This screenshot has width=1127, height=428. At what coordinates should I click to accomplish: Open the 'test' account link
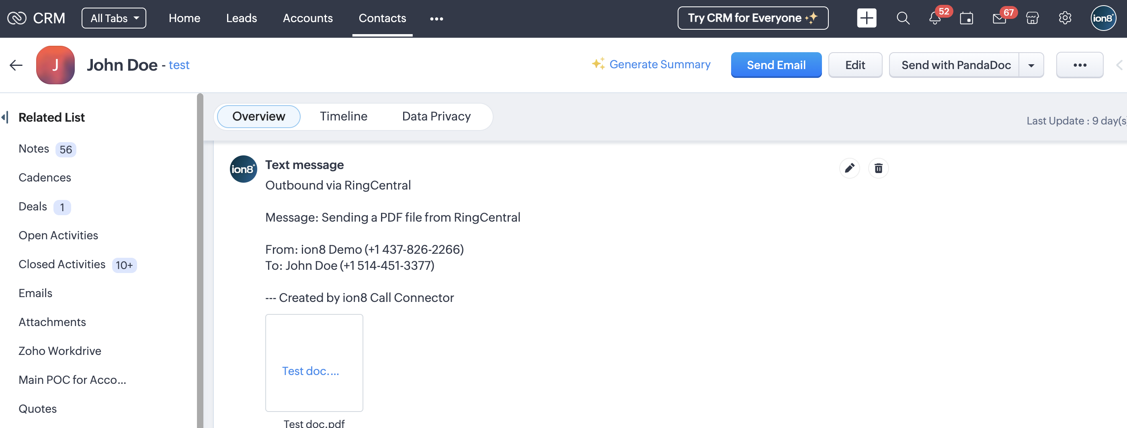[x=179, y=65]
